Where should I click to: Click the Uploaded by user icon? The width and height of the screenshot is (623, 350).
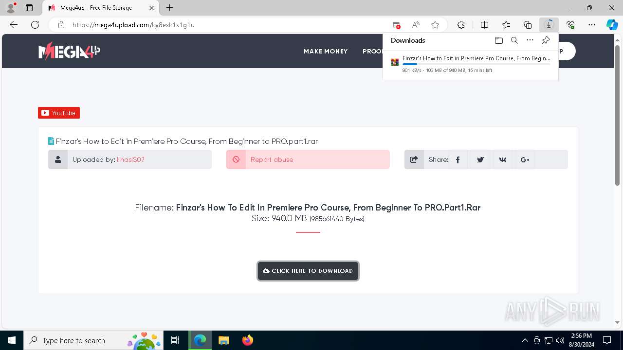click(58, 159)
